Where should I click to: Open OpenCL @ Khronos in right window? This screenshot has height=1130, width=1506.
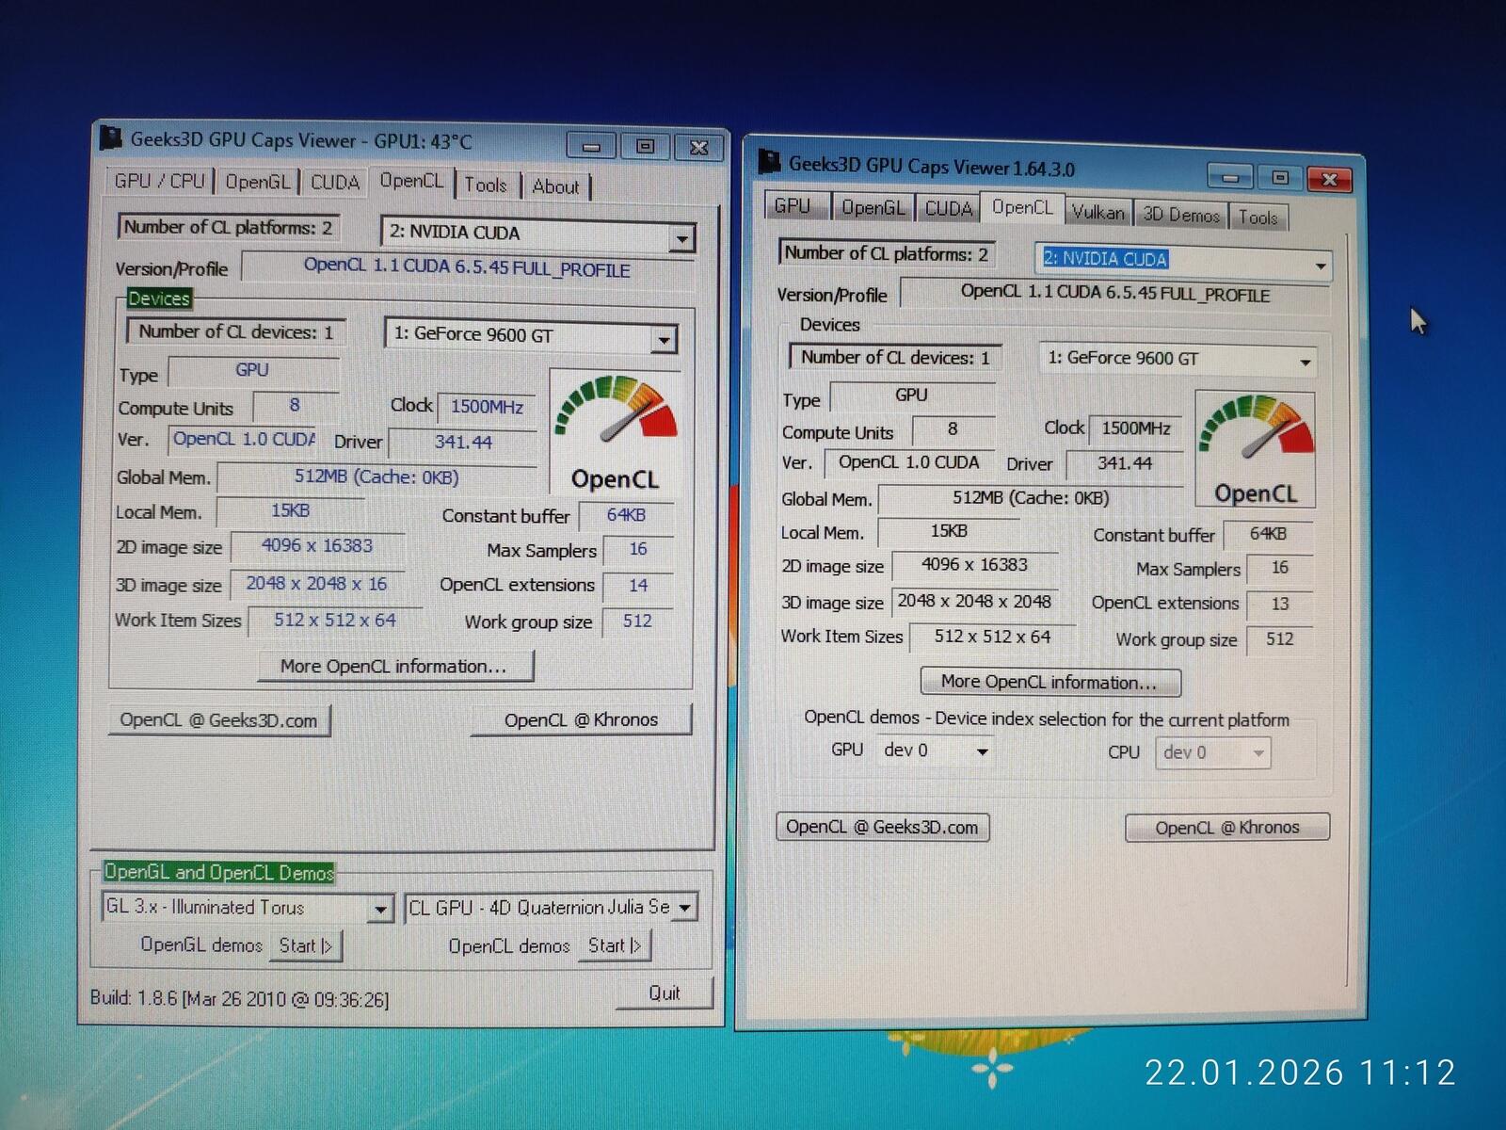point(1227,828)
